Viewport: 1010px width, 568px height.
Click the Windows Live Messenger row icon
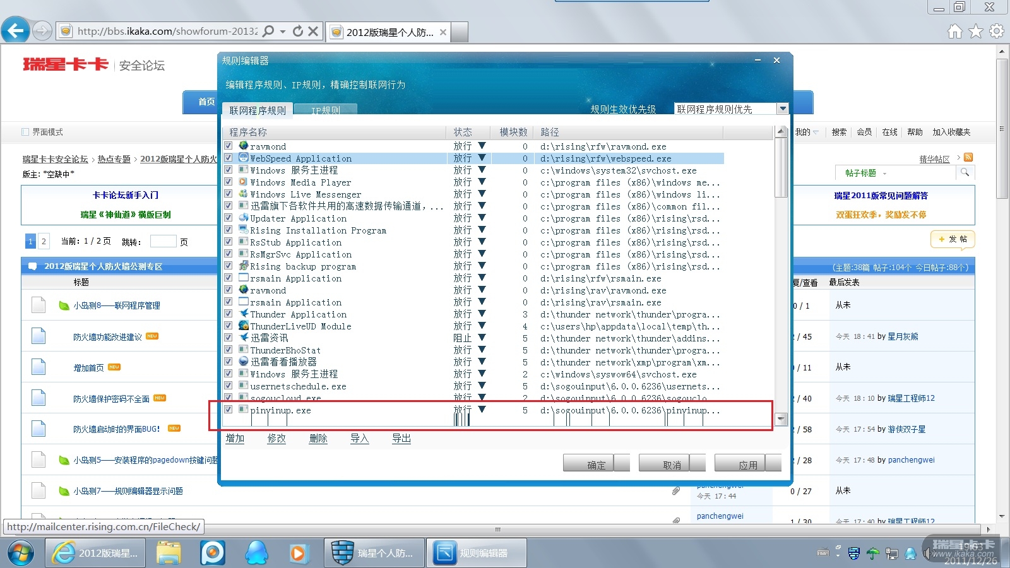[244, 194]
